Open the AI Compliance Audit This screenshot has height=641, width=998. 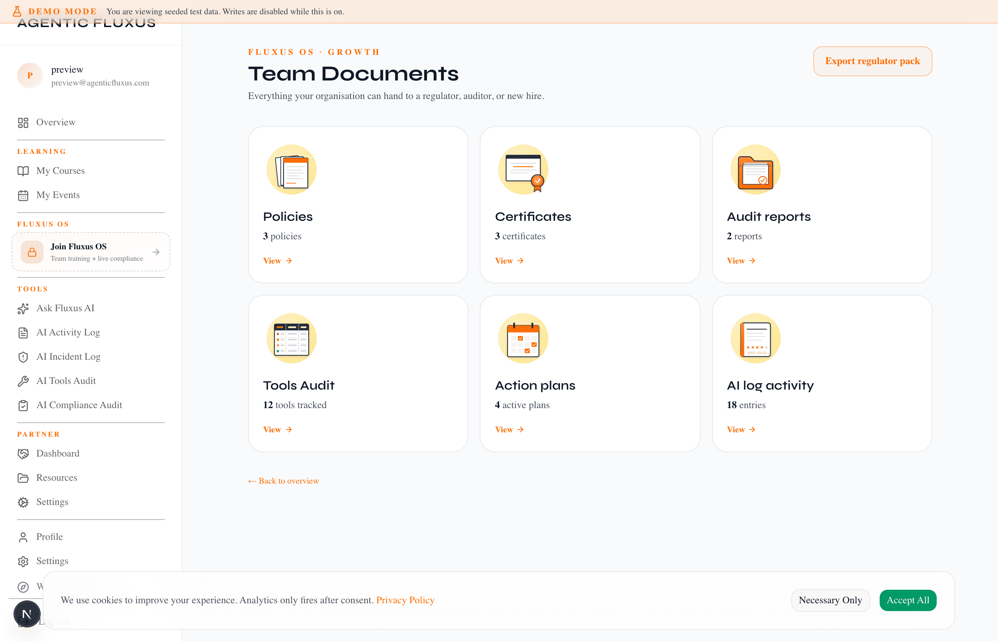pos(79,405)
